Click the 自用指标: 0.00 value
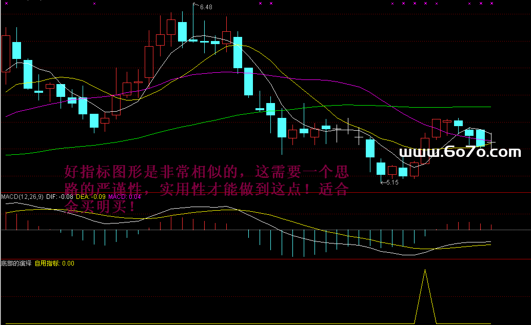Viewport: 531px width, 325px height. pos(54,263)
